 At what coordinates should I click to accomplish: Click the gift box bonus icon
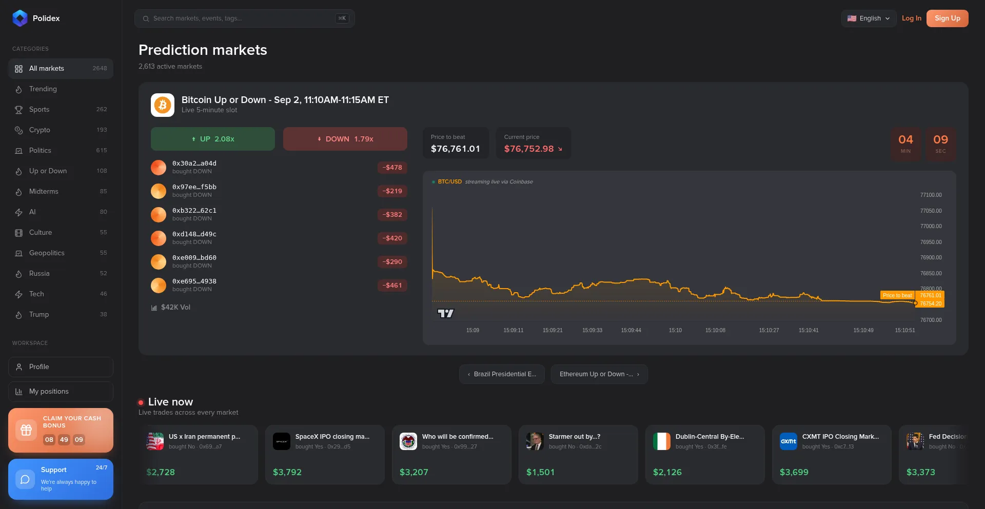(26, 430)
